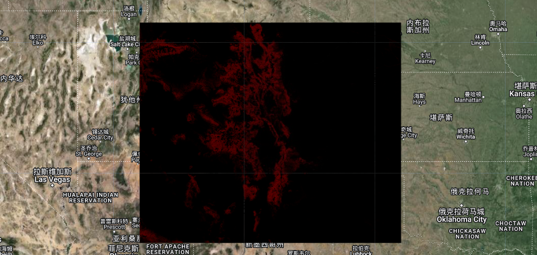The image size is (537, 255).
Task: Click the Hays (海斯) city label
Action: pos(420,99)
